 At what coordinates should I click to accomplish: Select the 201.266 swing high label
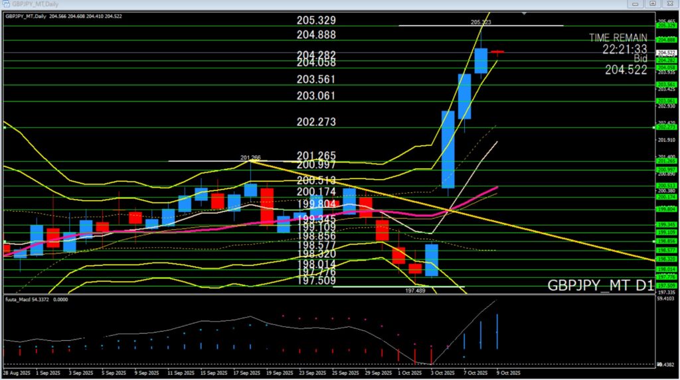(x=250, y=157)
